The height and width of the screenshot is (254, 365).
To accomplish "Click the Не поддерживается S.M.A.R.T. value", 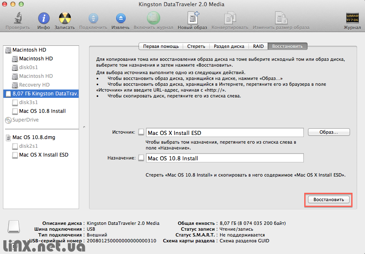I will coord(242,235).
